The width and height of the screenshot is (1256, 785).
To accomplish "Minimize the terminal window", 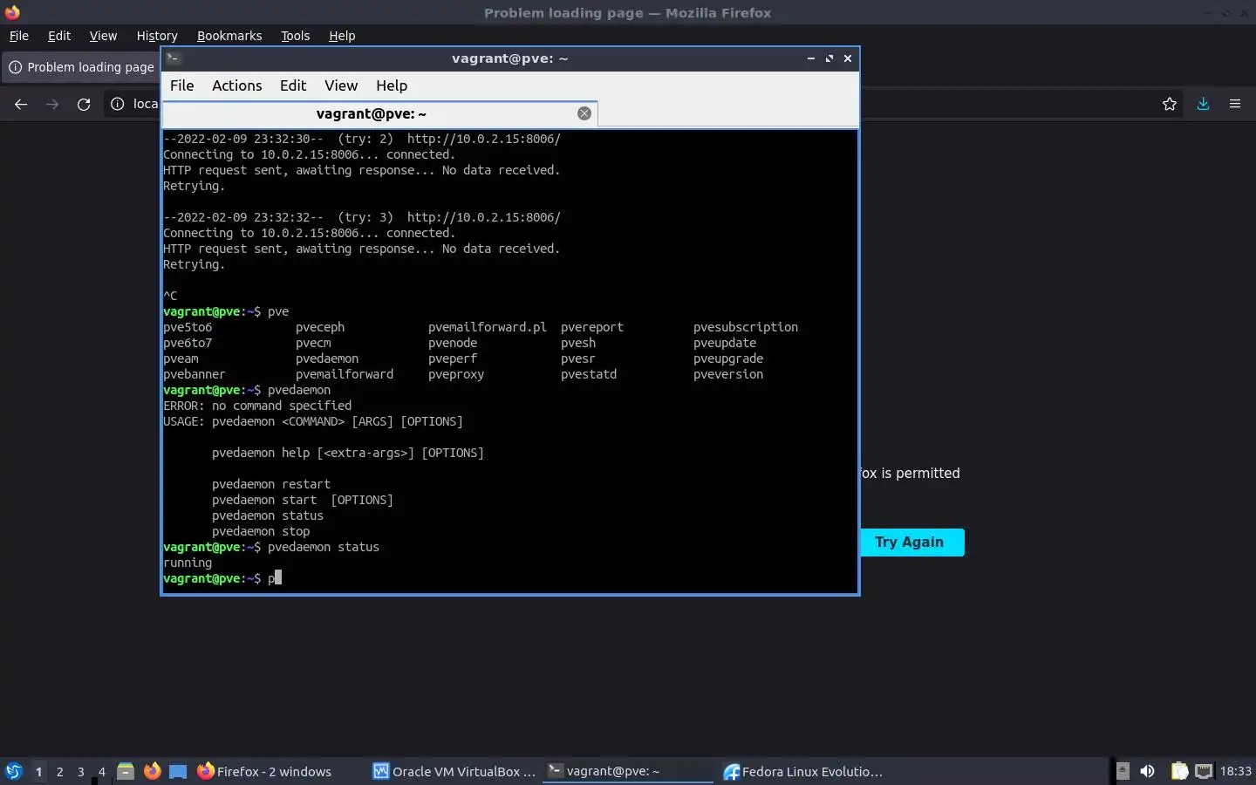I will point(811,58).
